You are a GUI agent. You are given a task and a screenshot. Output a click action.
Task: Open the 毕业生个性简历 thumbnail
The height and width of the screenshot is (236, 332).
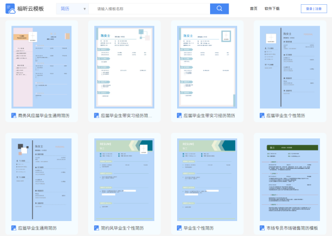[x=207, y=180]
